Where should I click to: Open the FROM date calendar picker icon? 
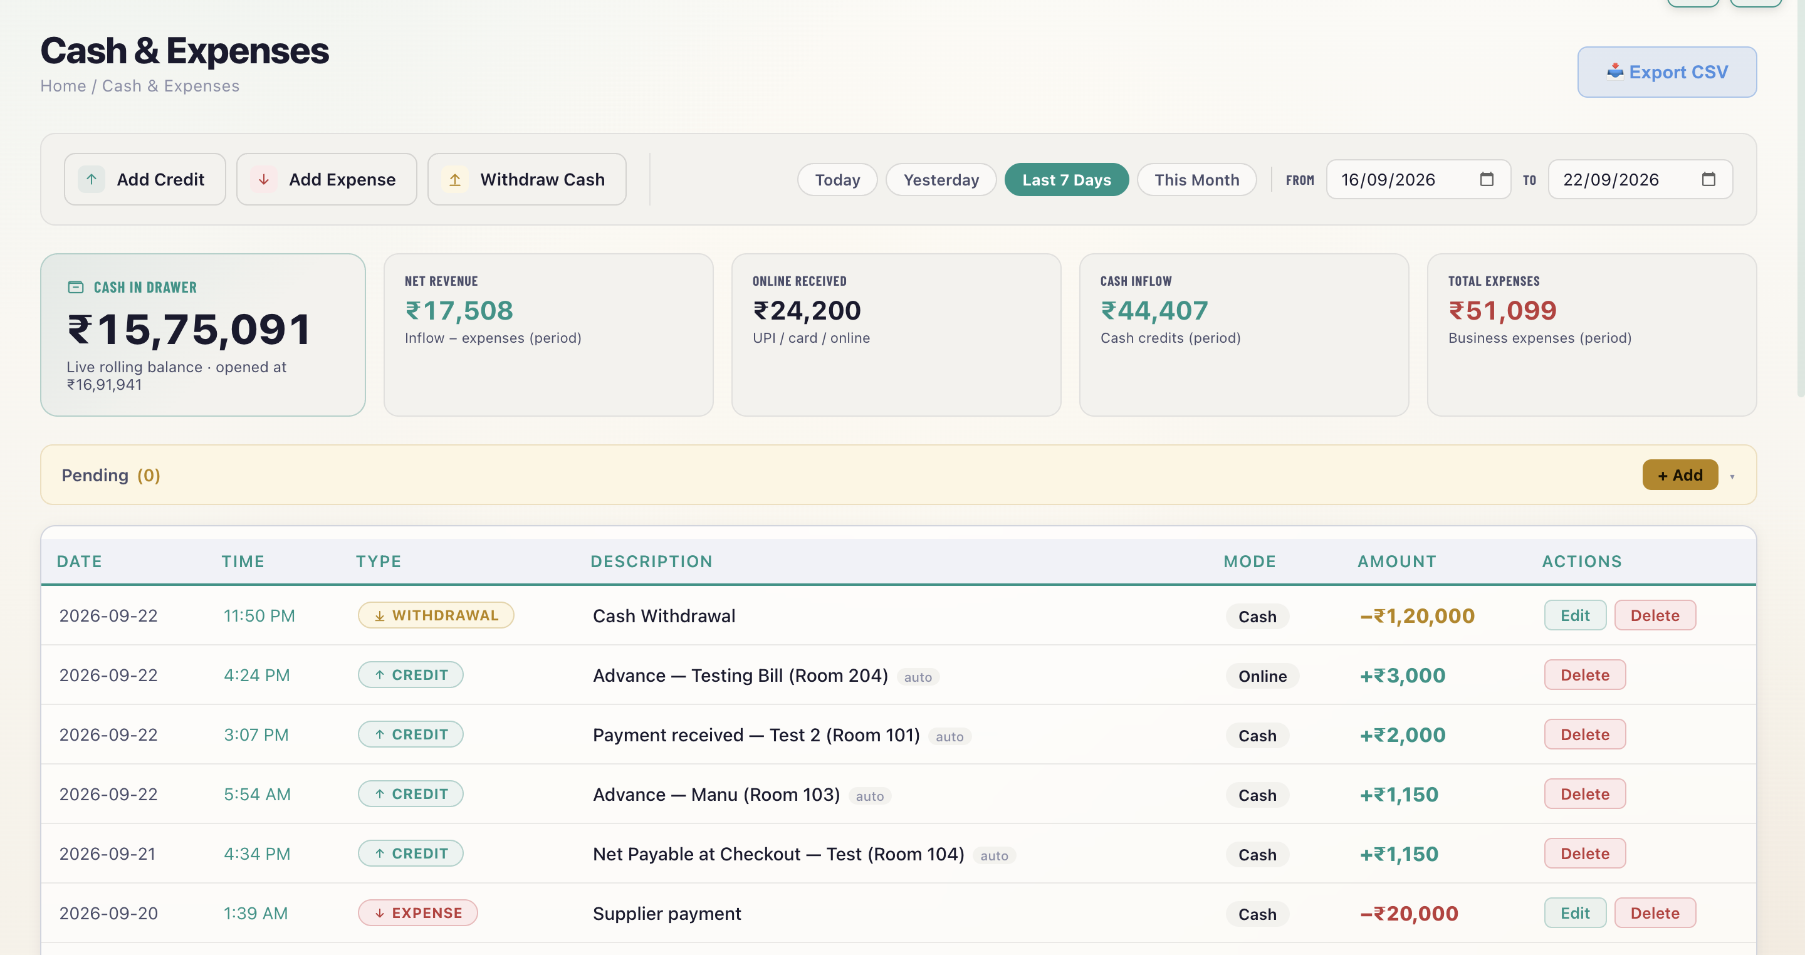coord(1486,179)
